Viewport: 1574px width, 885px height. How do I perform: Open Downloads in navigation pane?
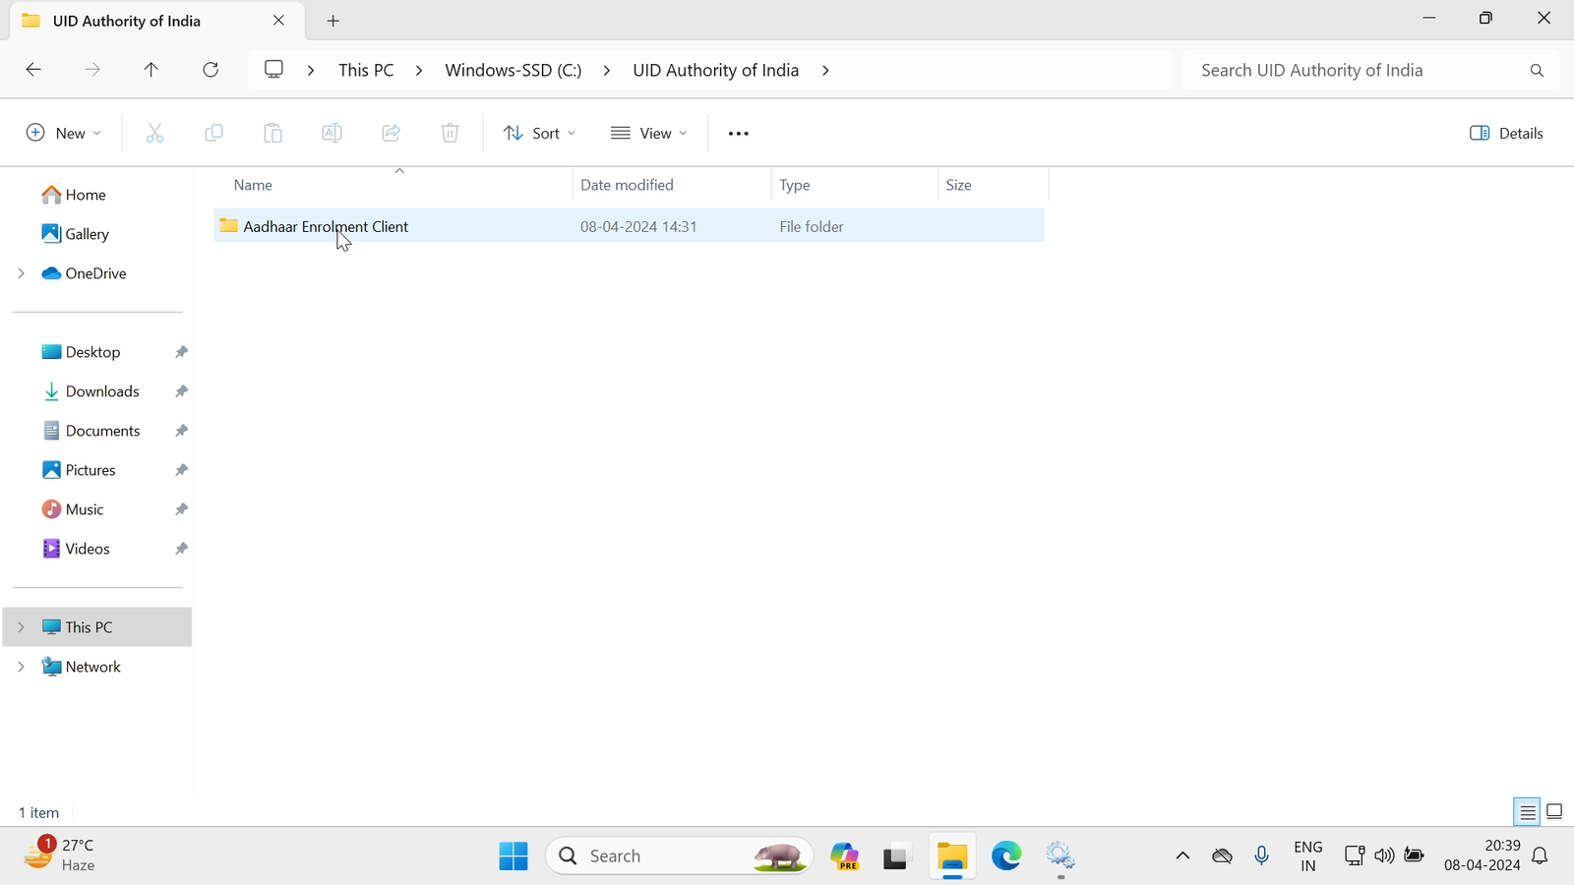pos(91,391)
